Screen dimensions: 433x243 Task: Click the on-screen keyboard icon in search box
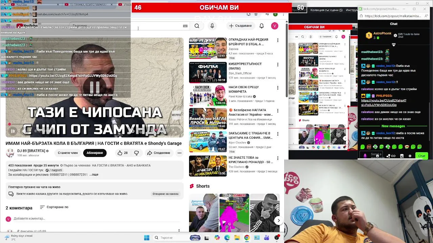[x=185, y=26]
